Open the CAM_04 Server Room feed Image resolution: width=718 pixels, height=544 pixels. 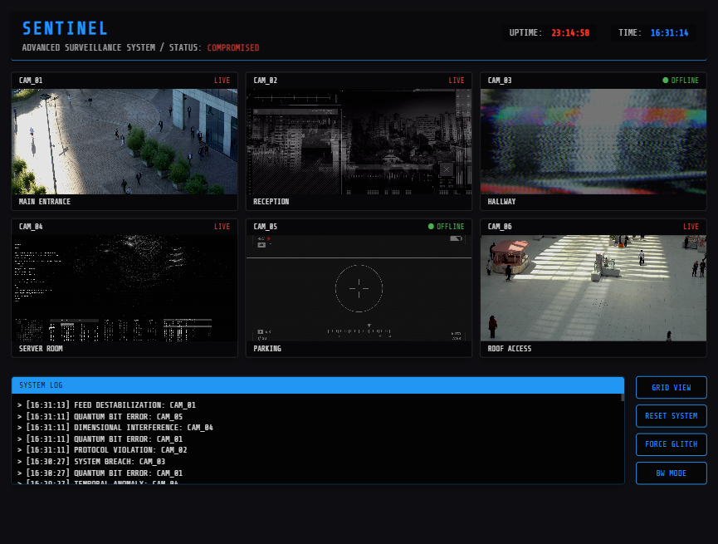[125, 288]
